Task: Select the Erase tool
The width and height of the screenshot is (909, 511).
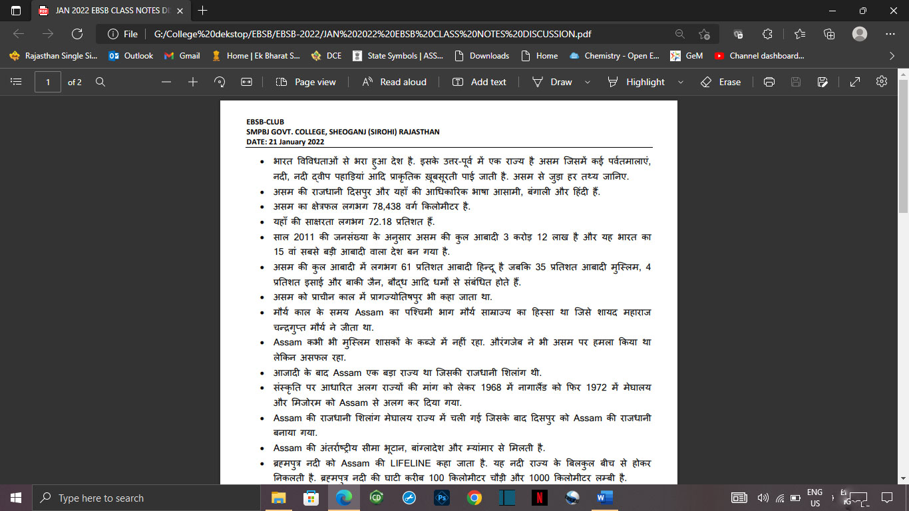Action: [x=721, y=82]
